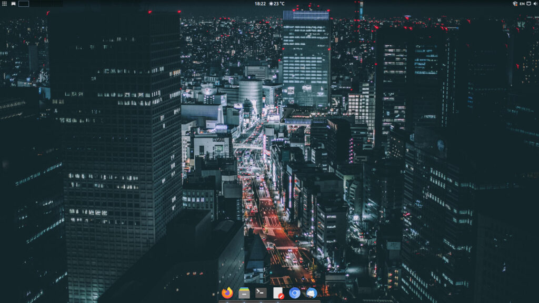Viewport: 539px width, 303px height.
Task: Open Thunderbird mail from the dock
Action: click(312, 293)
